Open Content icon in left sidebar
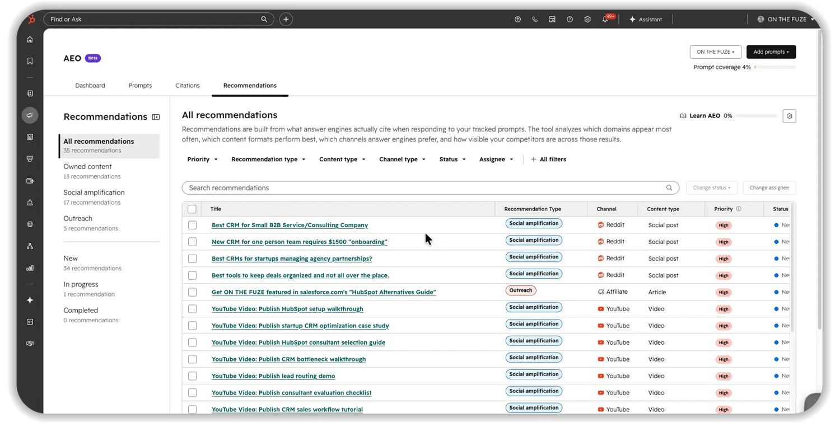 click(x=30, y=137)
